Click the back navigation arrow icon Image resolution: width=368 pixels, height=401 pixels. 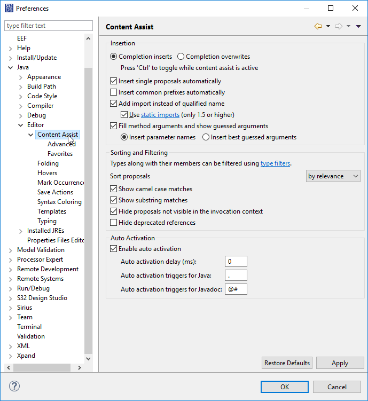[x=318, y=26]
